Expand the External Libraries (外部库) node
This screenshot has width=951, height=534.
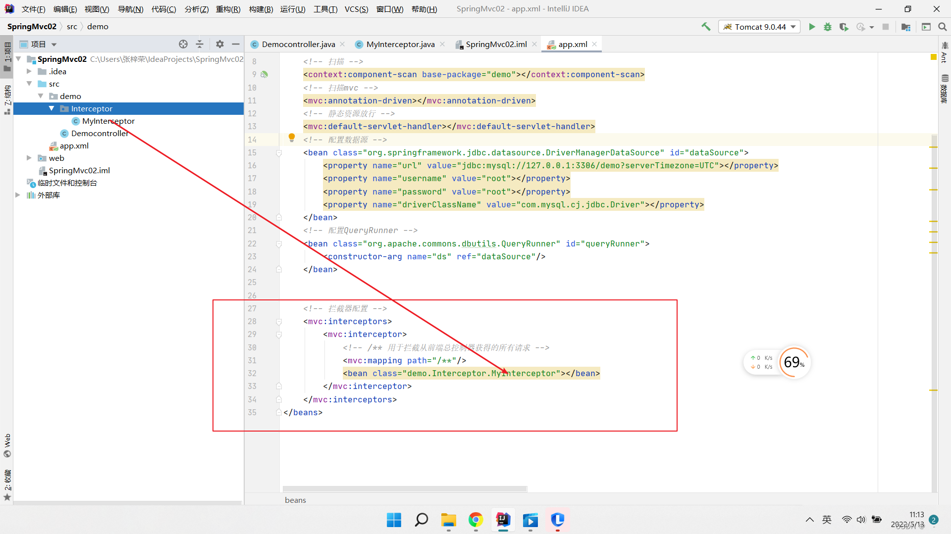[18, 195]
